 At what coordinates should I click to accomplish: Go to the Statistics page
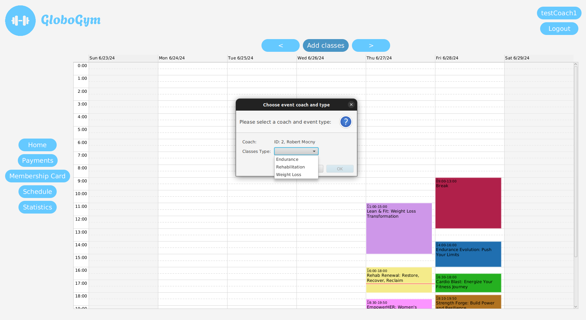point(37,207)
